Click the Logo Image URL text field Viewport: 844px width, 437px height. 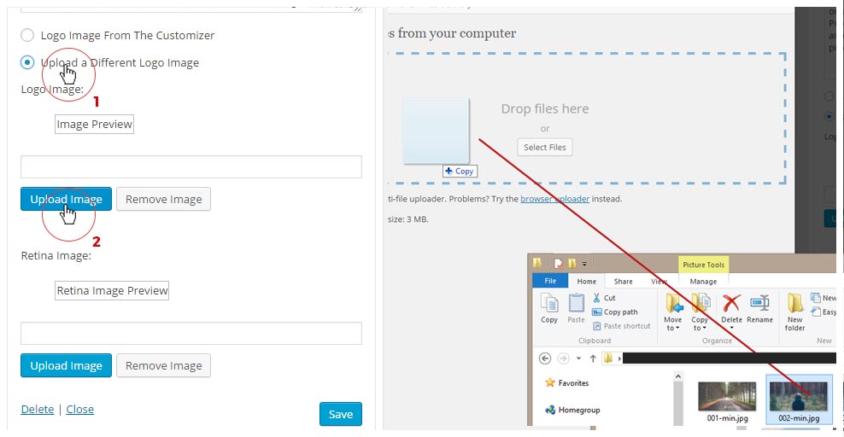[191, 166]
